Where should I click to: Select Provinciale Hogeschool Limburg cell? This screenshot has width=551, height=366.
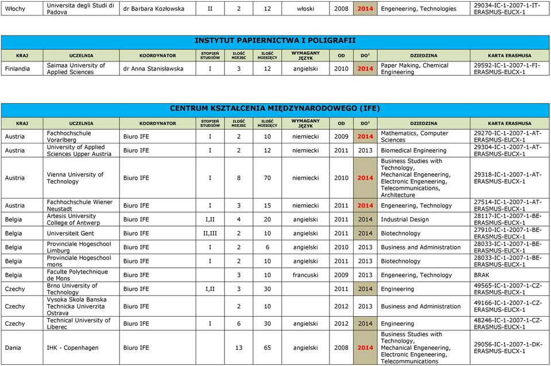click(x=81, y=247)
